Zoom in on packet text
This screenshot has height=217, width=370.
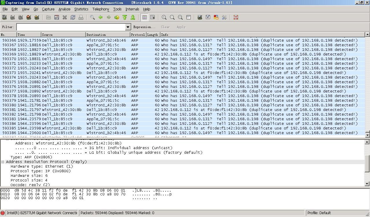click(164, 17)
